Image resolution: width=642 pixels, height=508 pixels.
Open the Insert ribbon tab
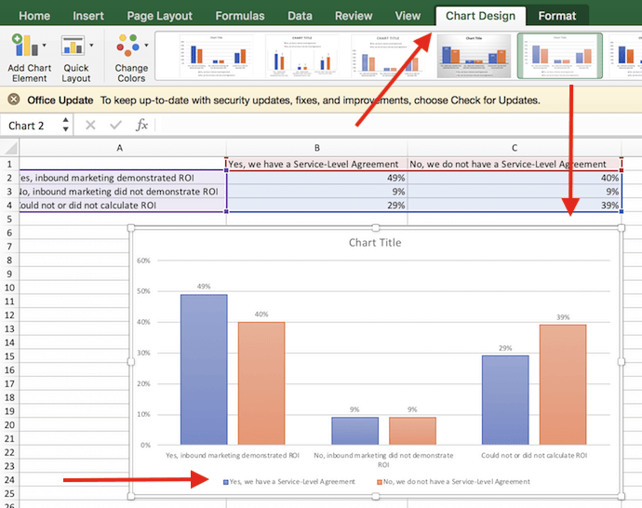88,16
